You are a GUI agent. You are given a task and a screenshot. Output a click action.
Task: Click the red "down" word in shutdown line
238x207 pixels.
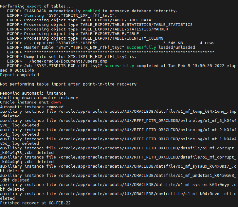coord(56,102)
